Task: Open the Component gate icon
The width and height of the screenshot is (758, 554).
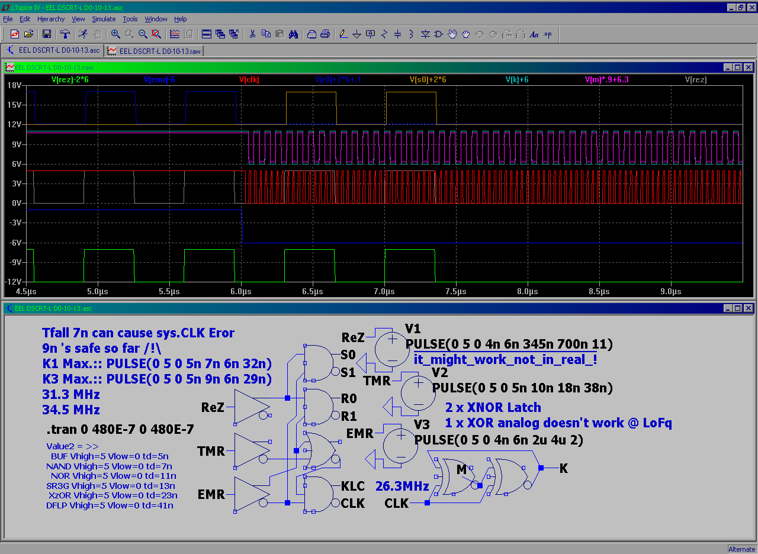Action: pos(438,34)
